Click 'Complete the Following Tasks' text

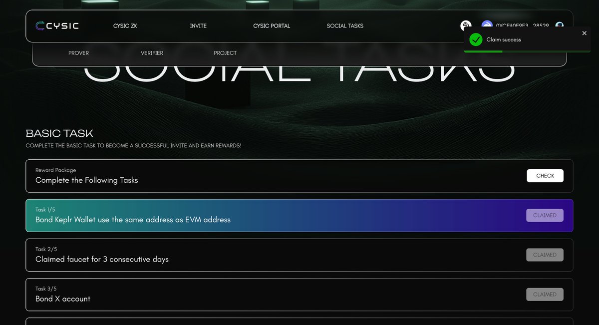[x=86, y=180]
